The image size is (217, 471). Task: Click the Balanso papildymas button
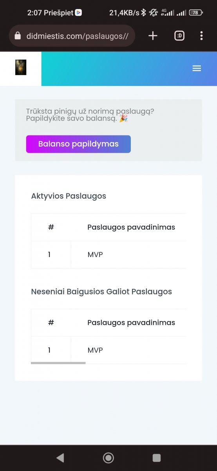(x=78, y=144)
